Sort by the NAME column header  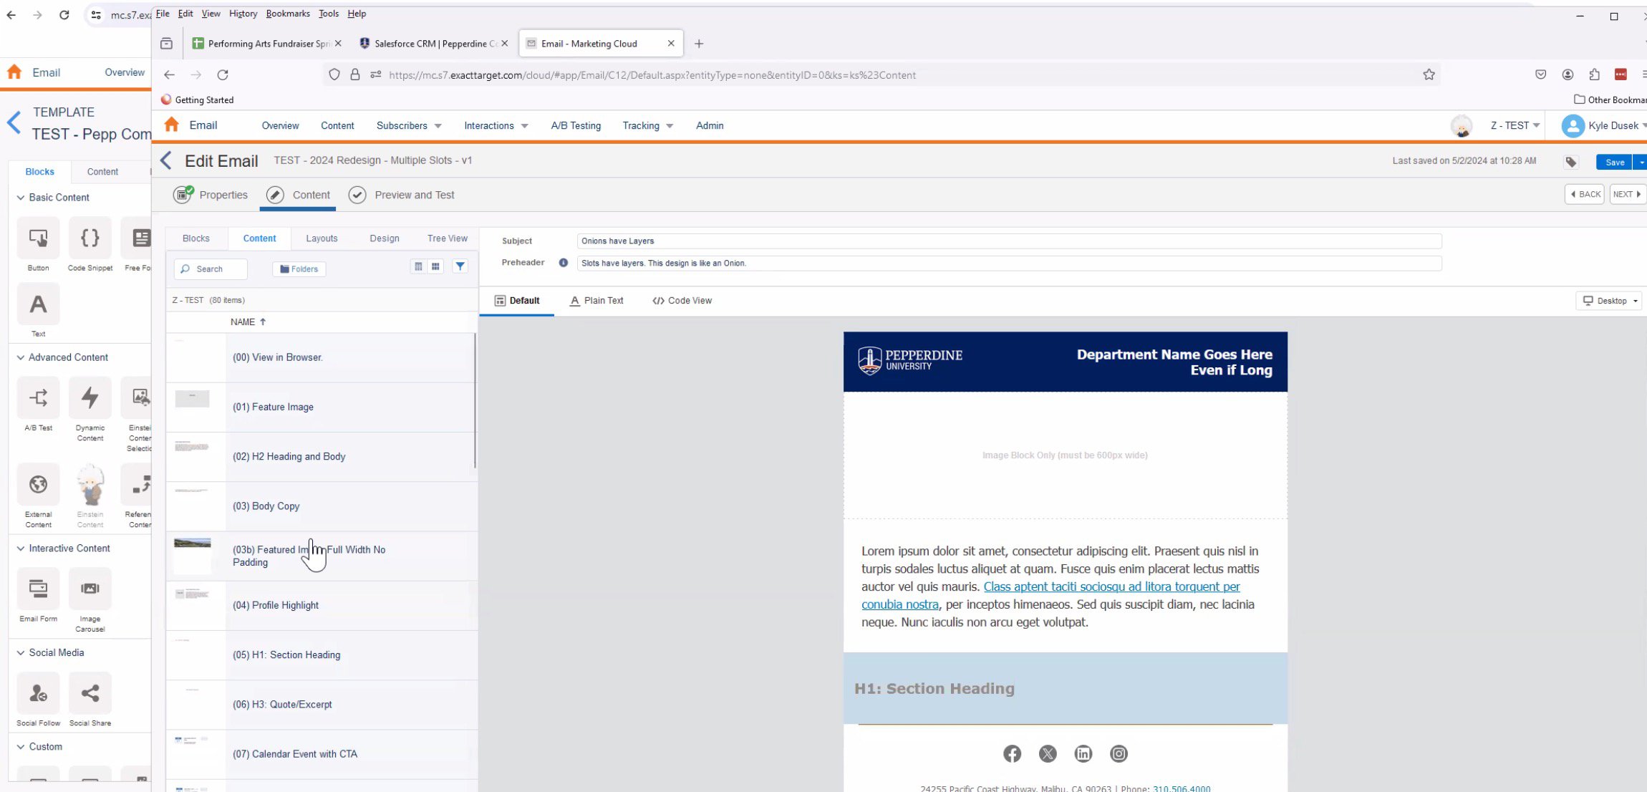[248, 322]
